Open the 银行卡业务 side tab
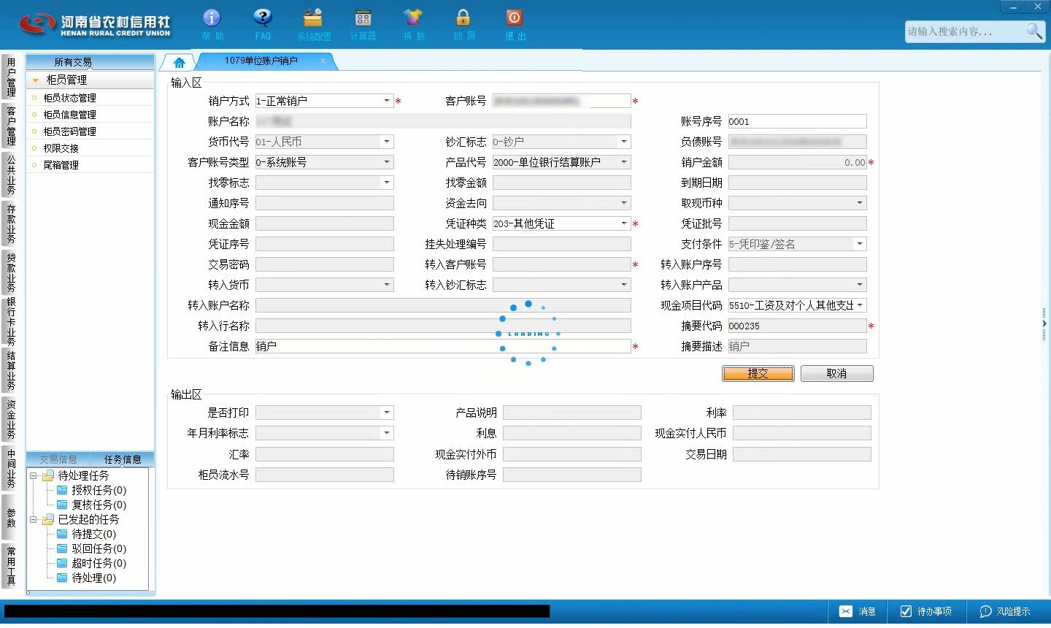This screenshot has height=628, width=1051. tap(11, 321)
